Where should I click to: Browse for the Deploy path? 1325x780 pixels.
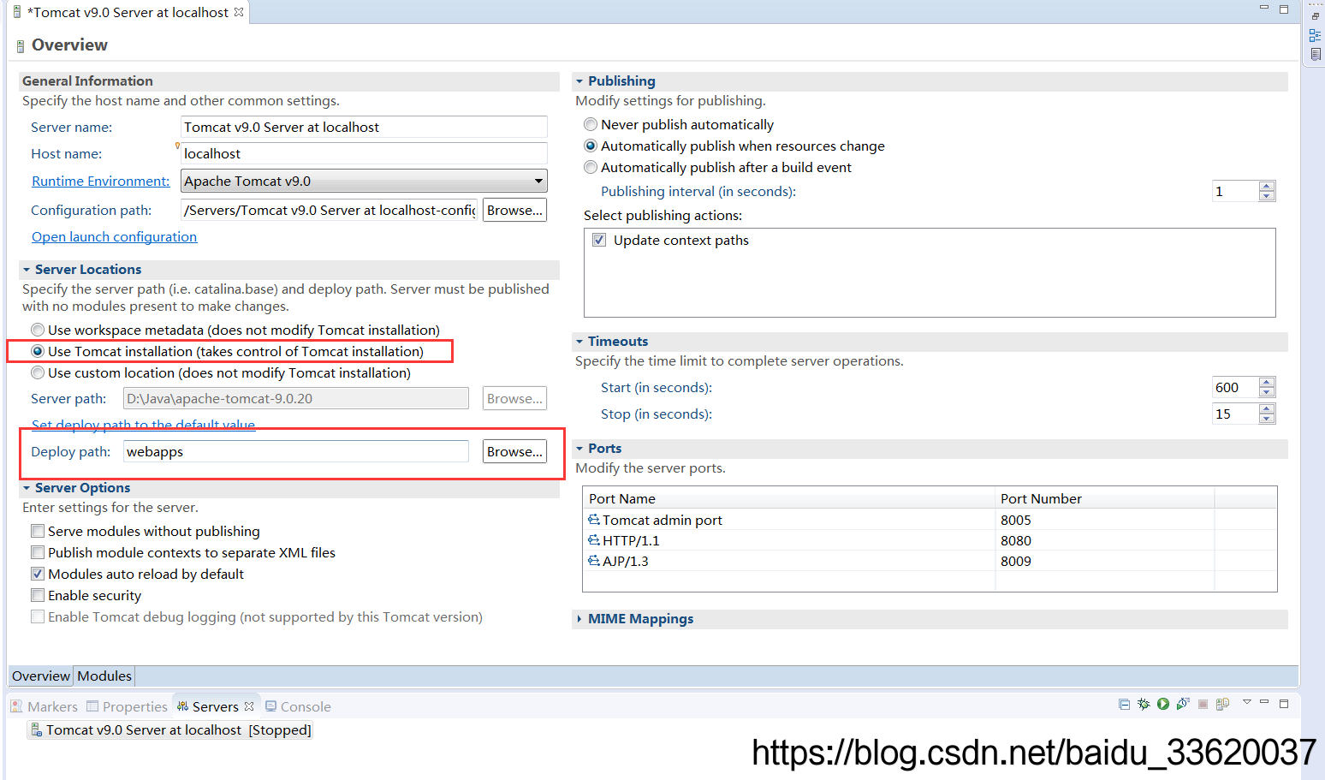[514, 451]
